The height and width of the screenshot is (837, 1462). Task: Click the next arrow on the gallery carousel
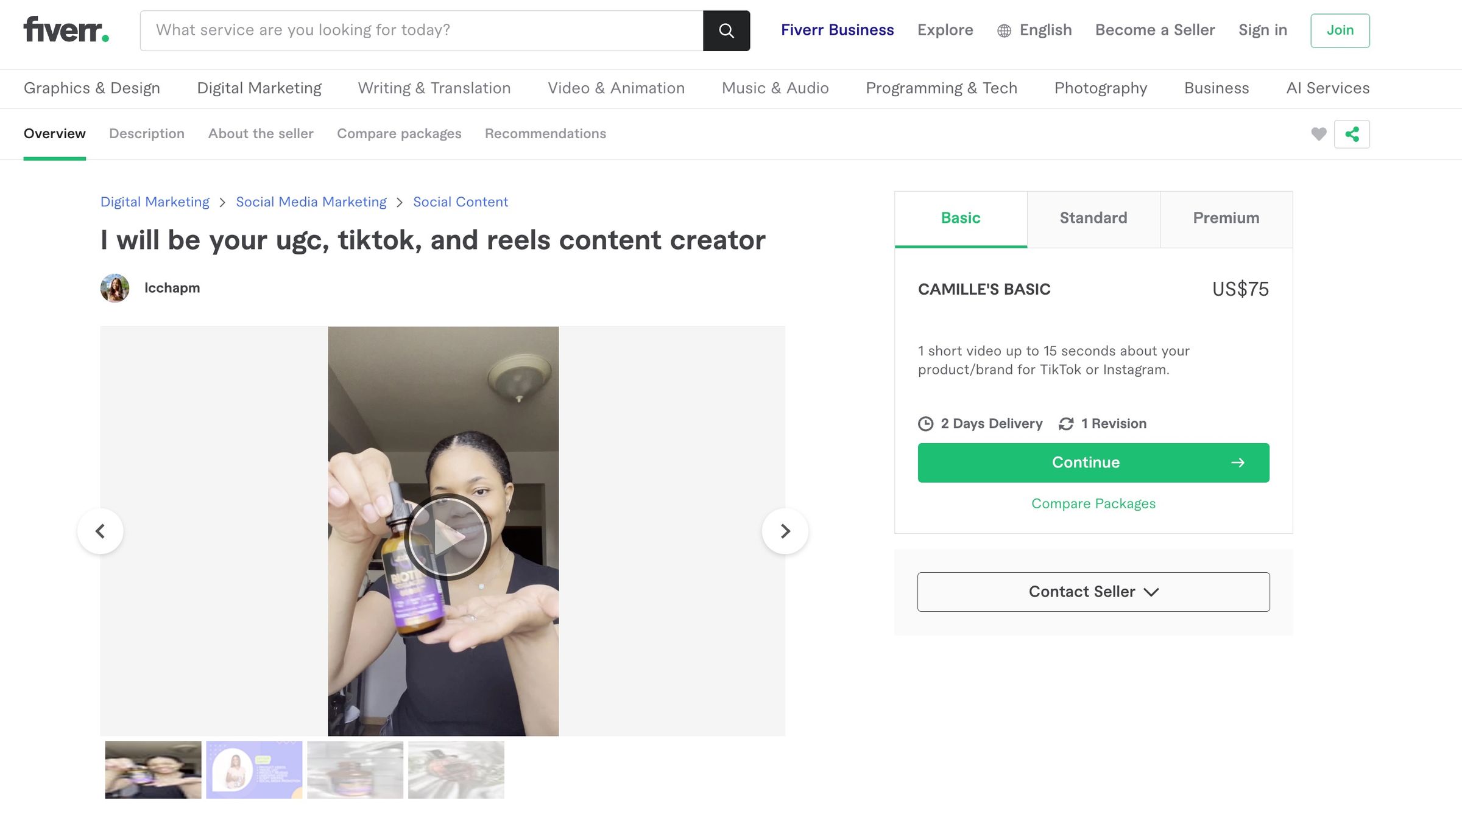[x=785, y=531]
